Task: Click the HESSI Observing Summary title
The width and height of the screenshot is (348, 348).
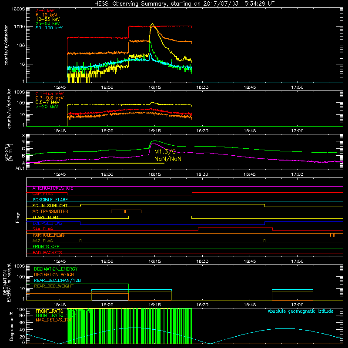Action: pyautogui.click(x=184, y=4)
